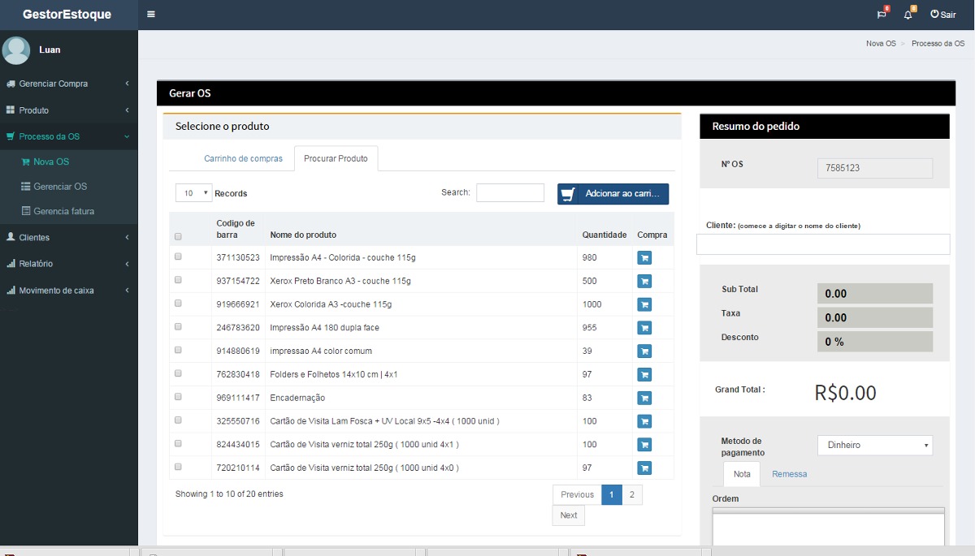Click the cart icon next to Encadernação
975x556 pixels.
pos(644,398)
